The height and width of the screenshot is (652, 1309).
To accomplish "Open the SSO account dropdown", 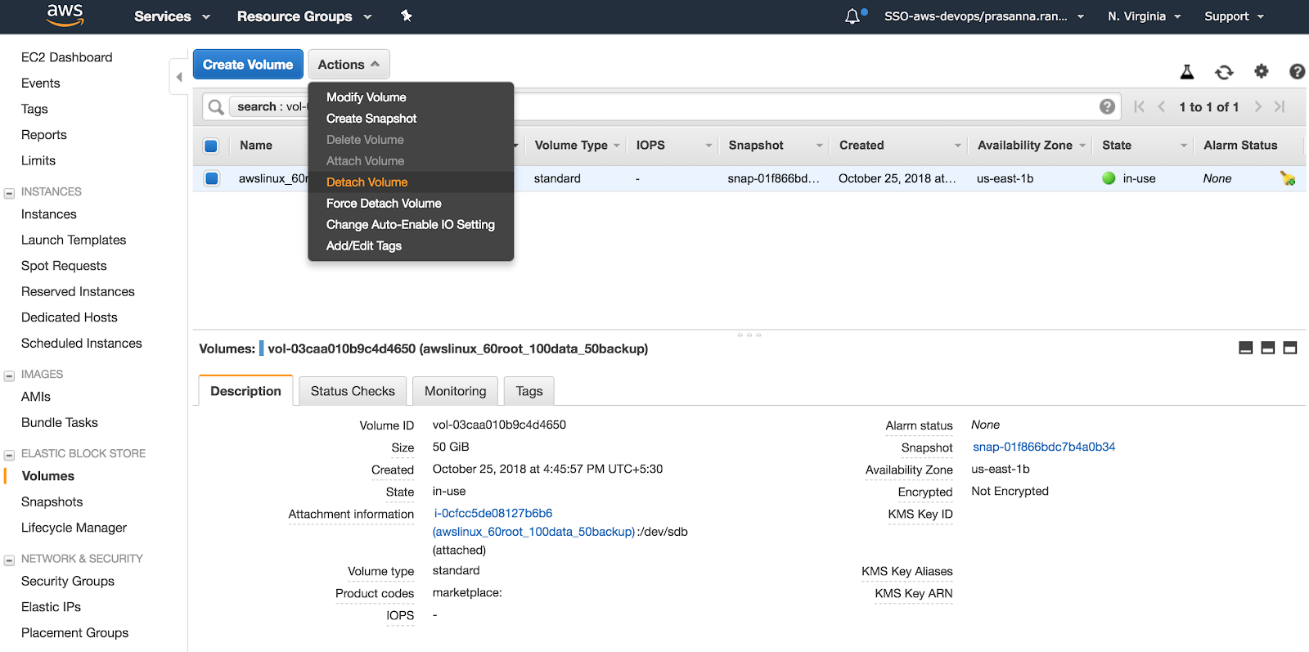I will 984,16.
